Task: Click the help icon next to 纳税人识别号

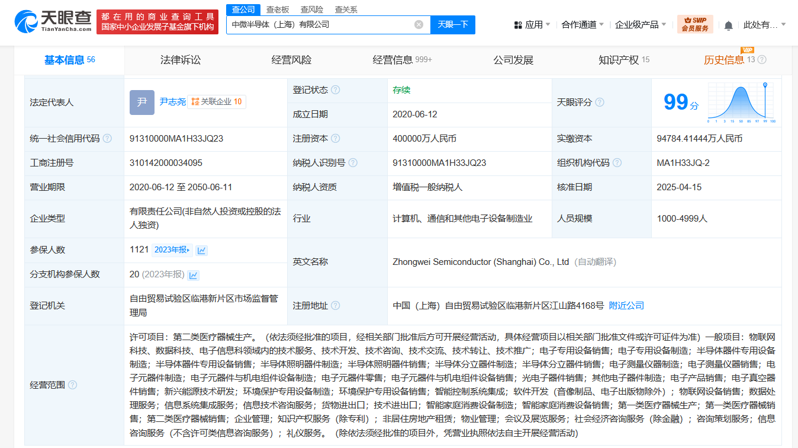Action: tap(353, 163)
